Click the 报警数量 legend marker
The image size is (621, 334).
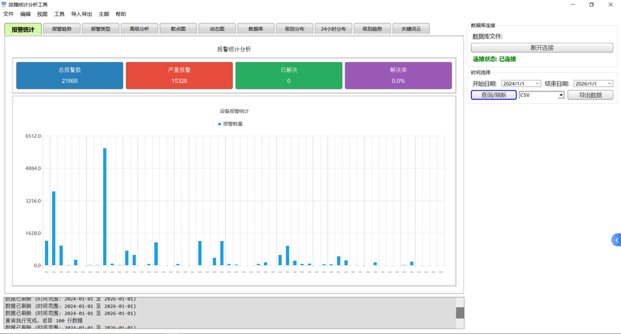[220, 124]
